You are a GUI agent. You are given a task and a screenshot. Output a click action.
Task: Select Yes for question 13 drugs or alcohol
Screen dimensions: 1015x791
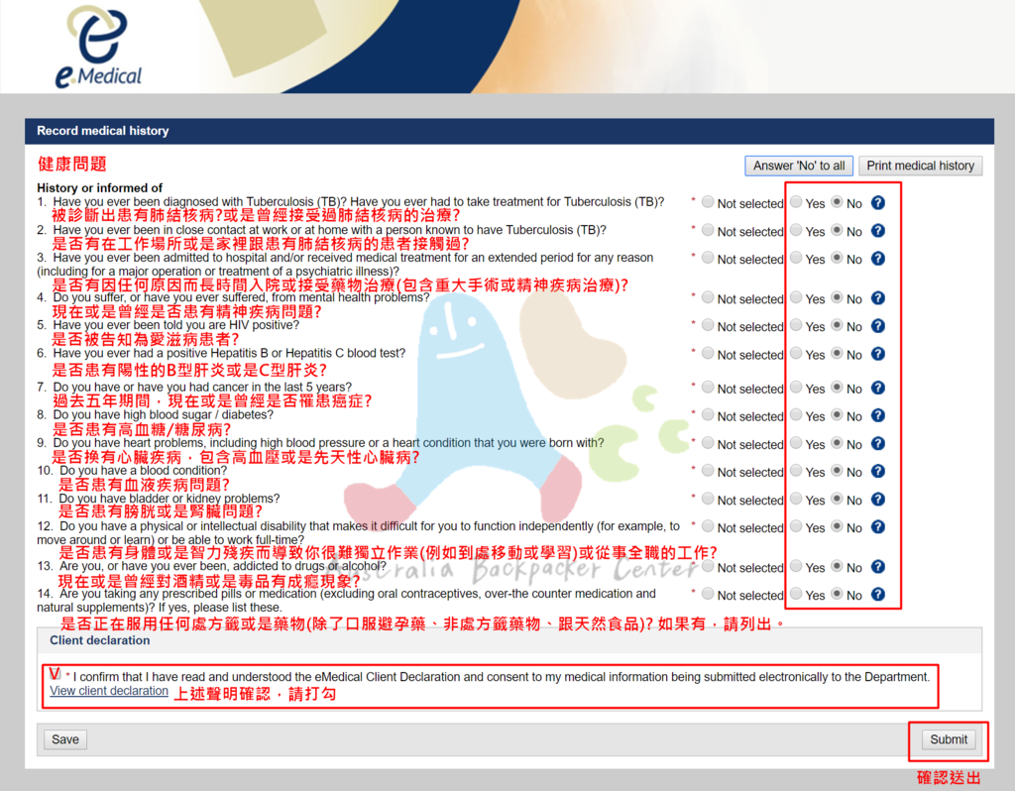pos(796,566)
